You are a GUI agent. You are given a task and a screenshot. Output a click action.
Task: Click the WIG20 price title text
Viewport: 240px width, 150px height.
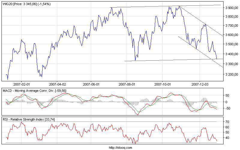click(27, 4)
